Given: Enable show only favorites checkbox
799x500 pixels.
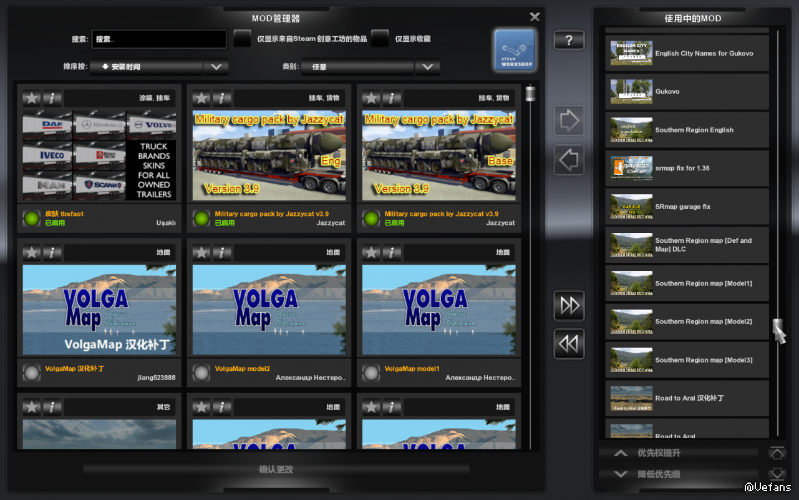Looking at the screenshot, I should click(x=380, y=39).
